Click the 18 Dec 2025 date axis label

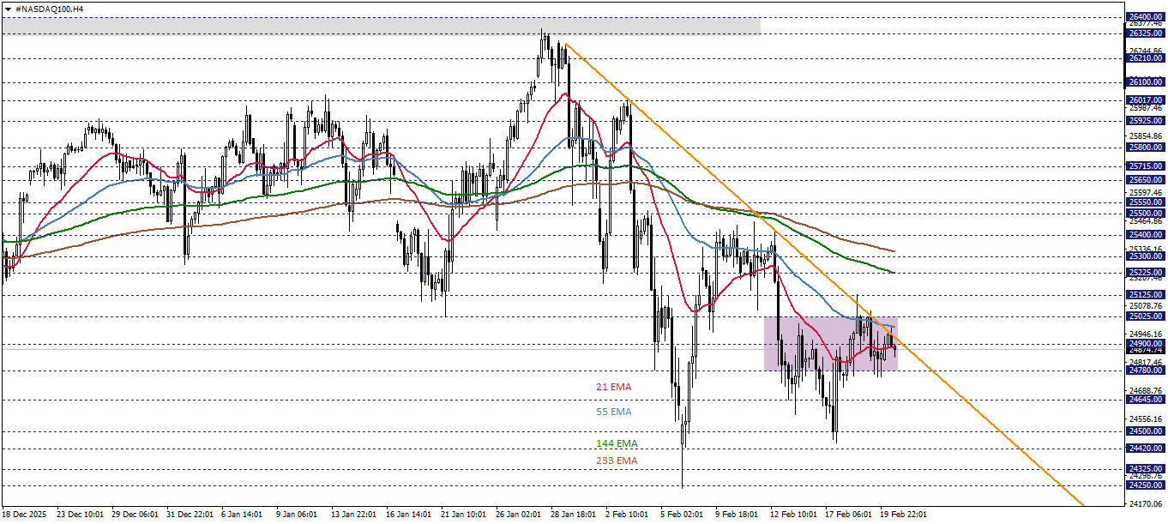click(26, 515)
